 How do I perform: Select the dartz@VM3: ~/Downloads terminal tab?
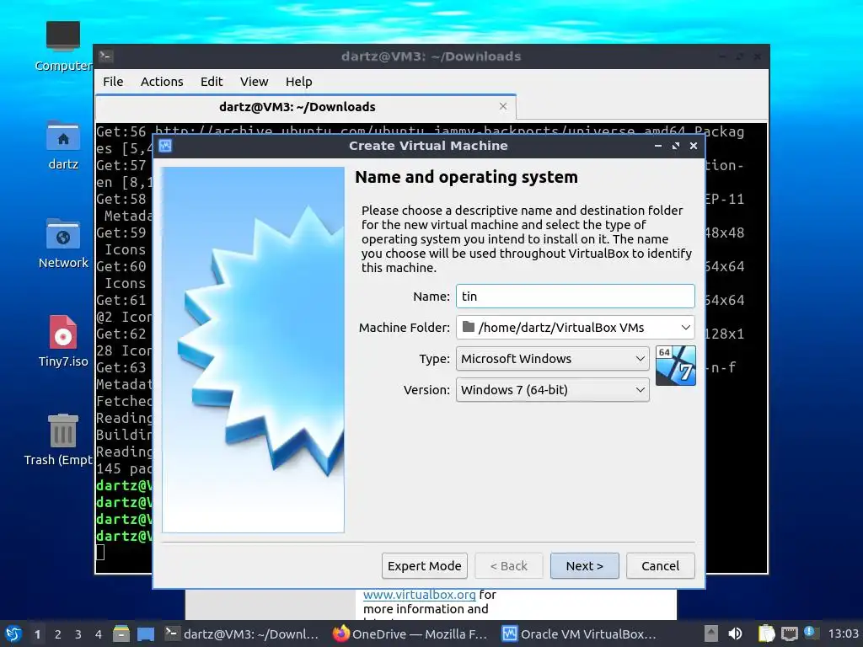[305, 107]
